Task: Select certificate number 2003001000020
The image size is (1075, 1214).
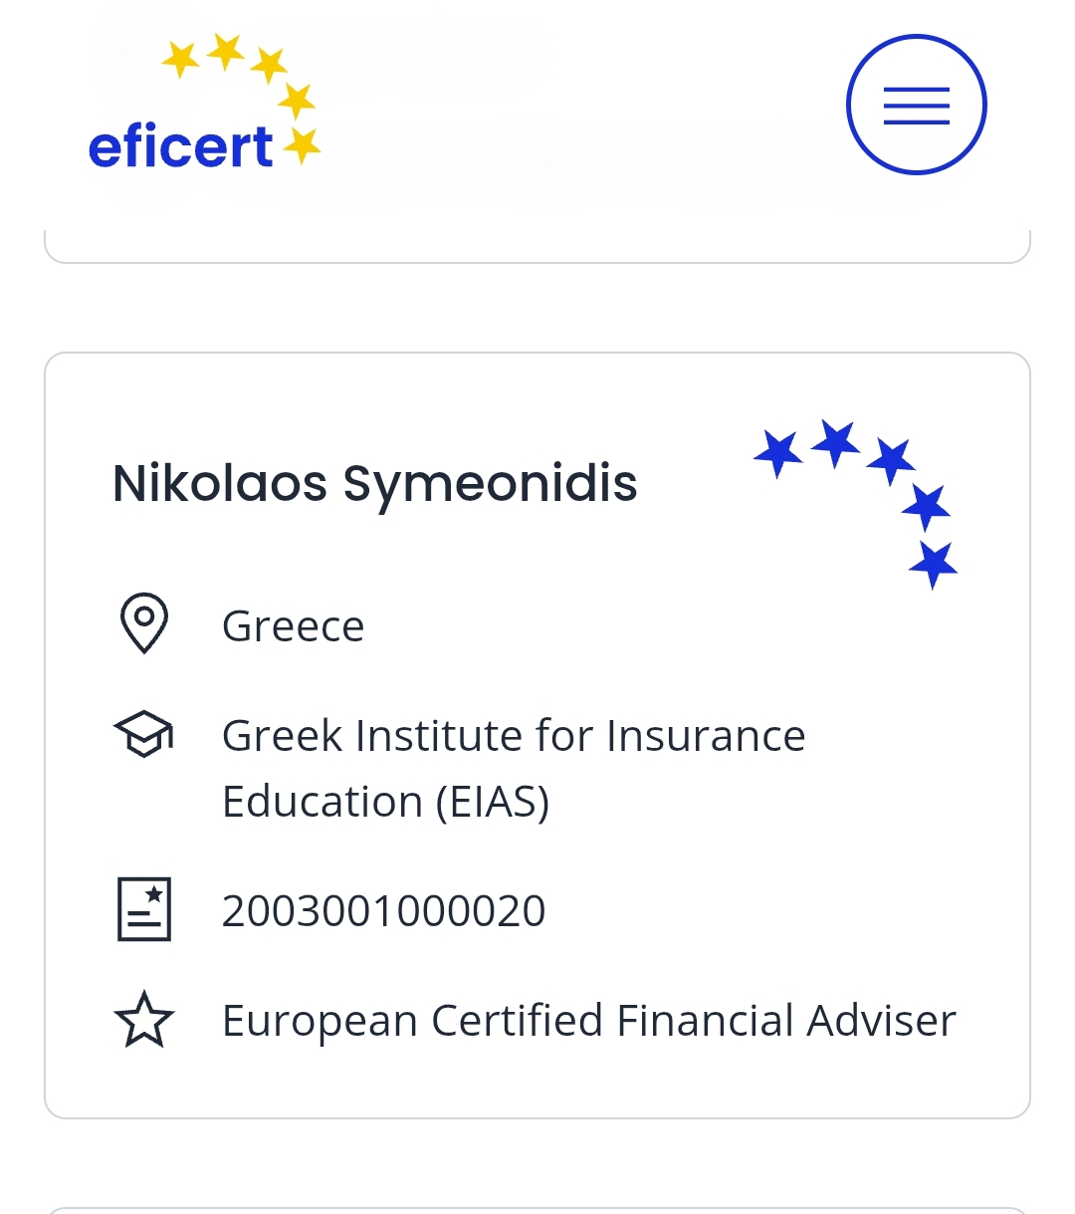Action: click(384, 910)
